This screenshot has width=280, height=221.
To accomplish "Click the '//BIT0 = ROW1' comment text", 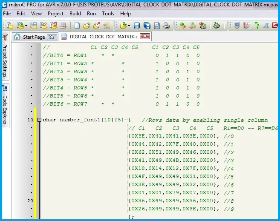I will click(65, 55).
